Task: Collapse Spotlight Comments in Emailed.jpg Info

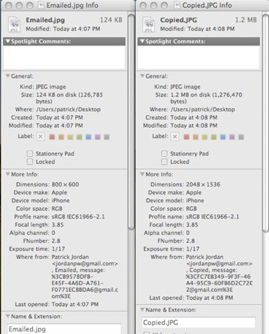Action: [x=8, y=41]
